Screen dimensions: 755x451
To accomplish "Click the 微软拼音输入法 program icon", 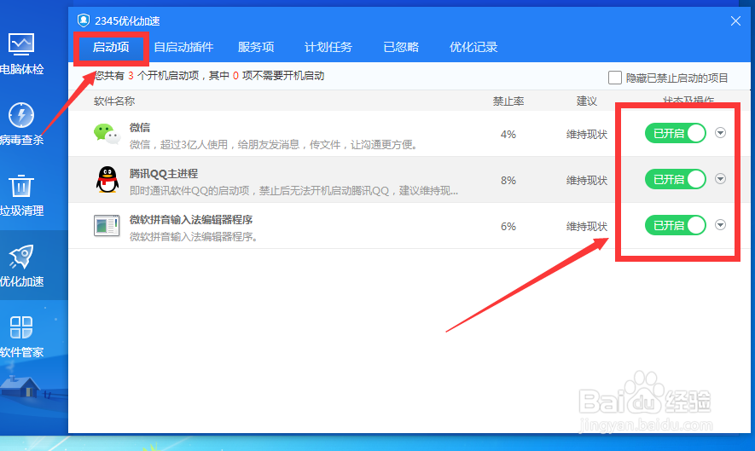I will pos(107,225).
